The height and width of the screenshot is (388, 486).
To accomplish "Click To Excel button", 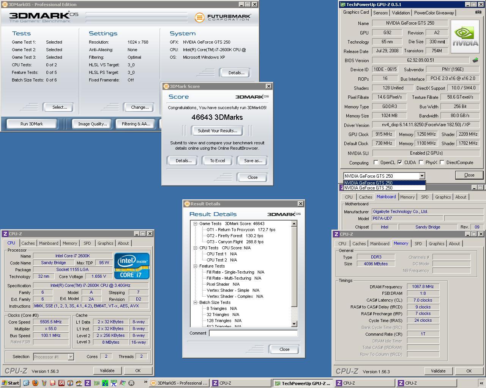I will [218, 161].
